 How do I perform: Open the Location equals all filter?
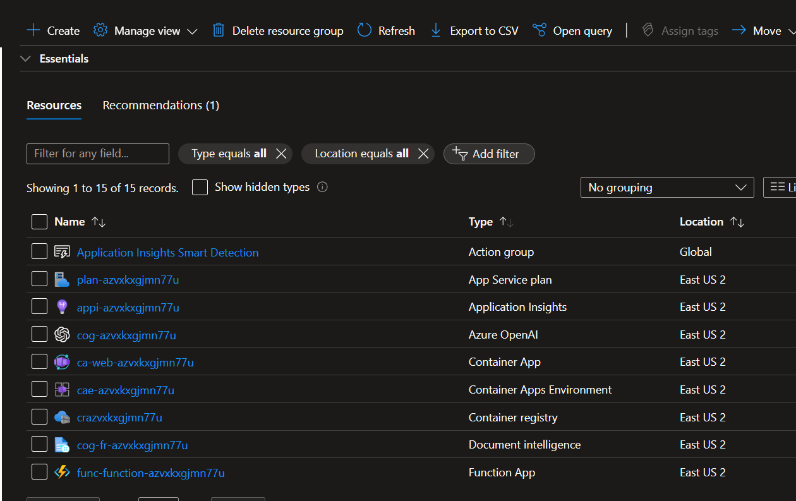click(x=361, y=154)
